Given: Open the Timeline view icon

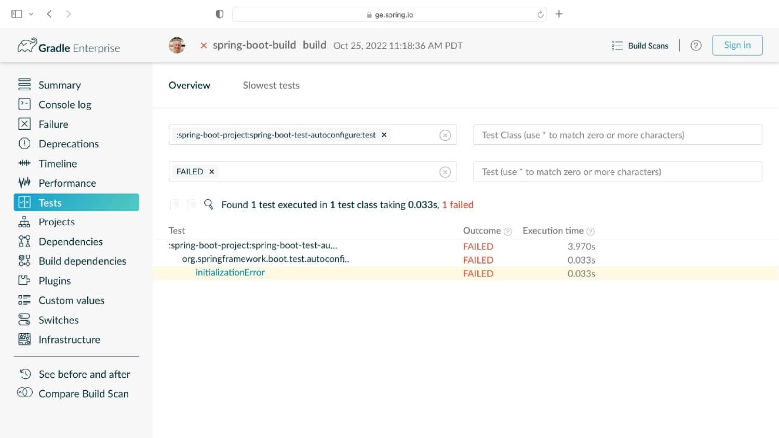Looking at the screenshot, I should (24, 163).
